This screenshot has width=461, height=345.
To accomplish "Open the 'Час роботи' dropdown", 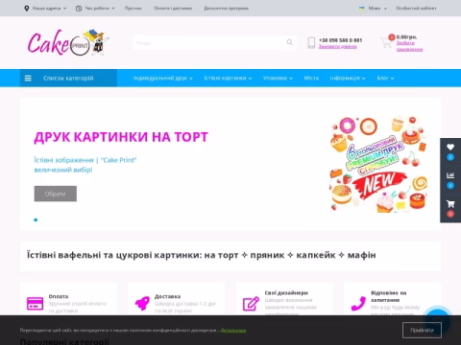I will [x=100, y=9].
